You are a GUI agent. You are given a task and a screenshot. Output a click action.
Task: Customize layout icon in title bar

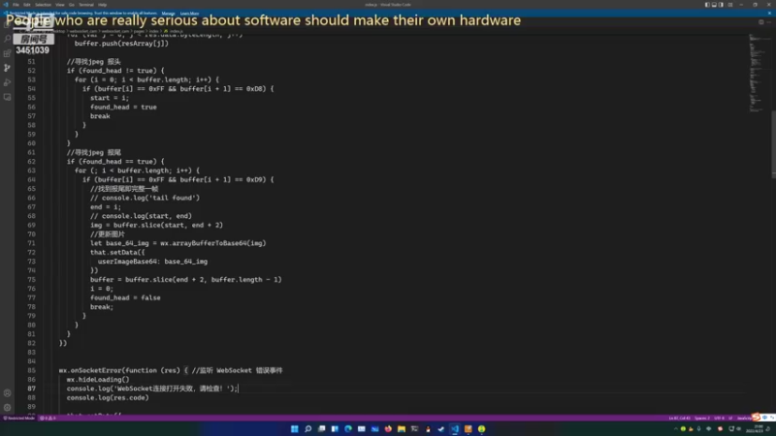(730, 5)
